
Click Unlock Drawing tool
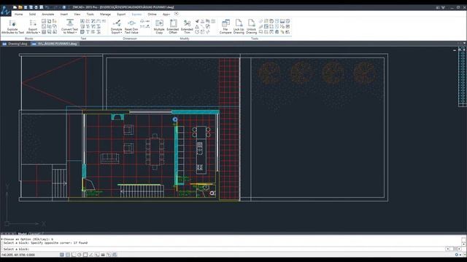point(251,27)
